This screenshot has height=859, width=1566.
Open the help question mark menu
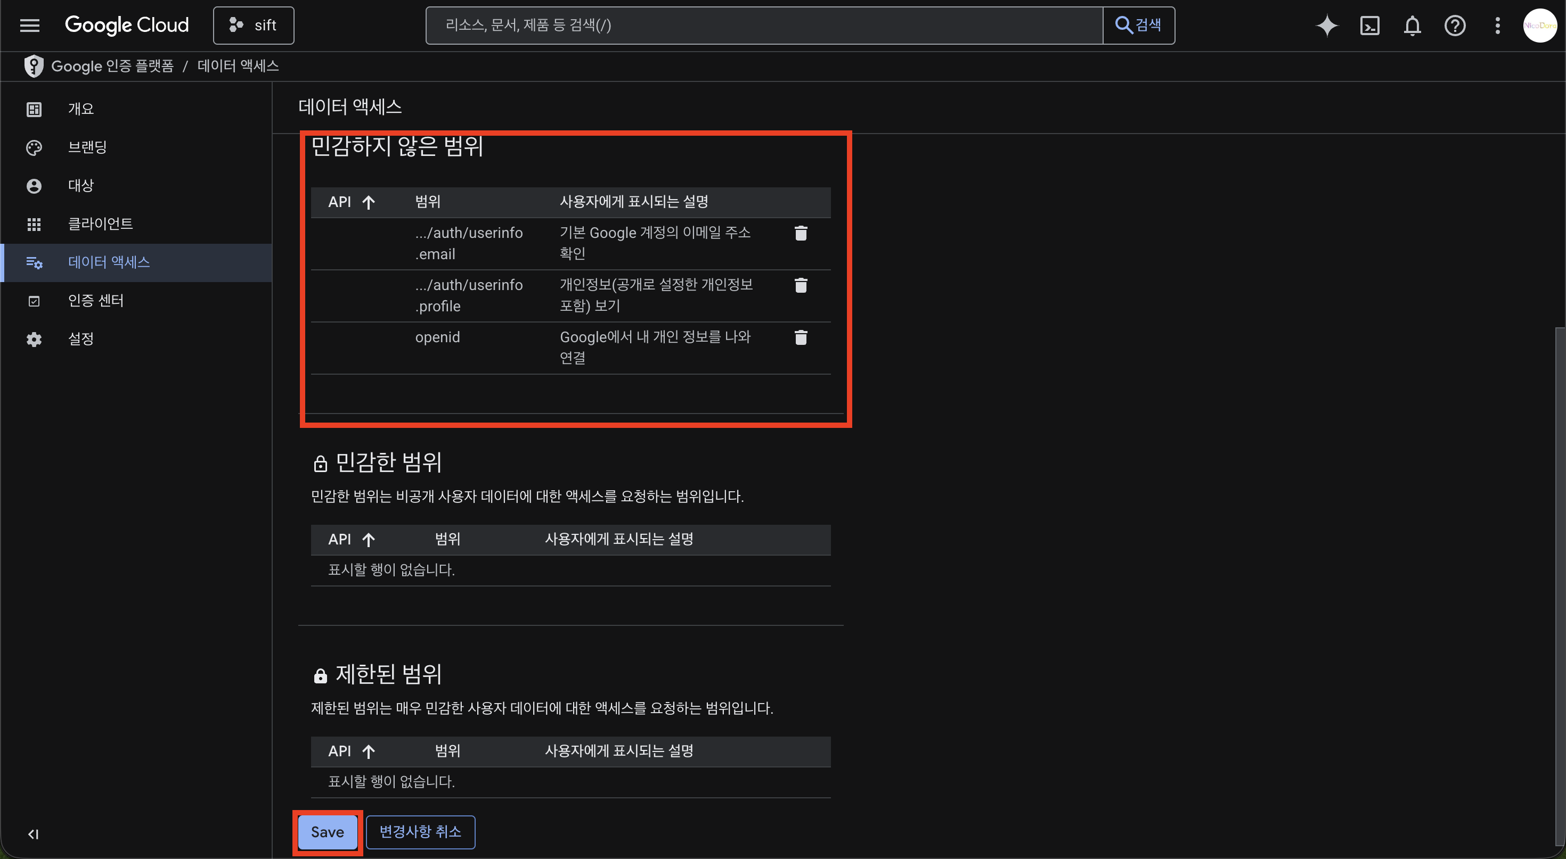[1454, 26]
